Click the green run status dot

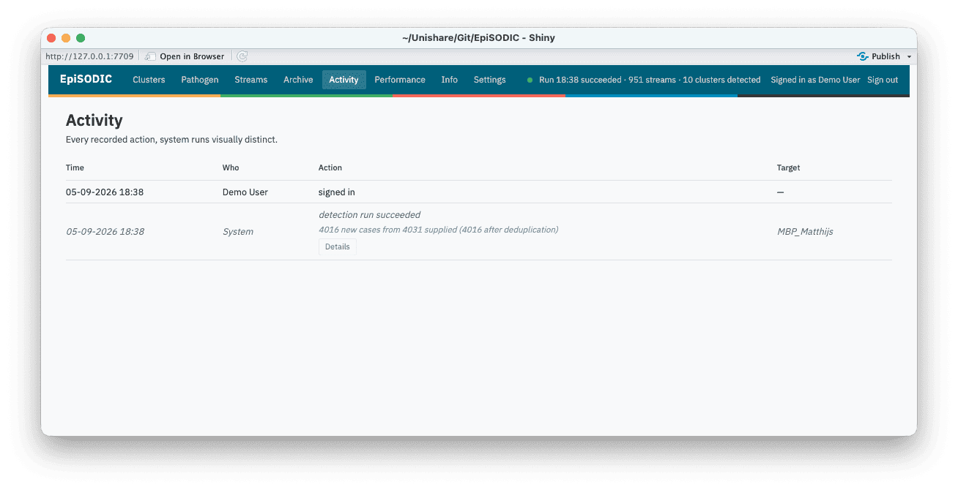pos(530,80)
